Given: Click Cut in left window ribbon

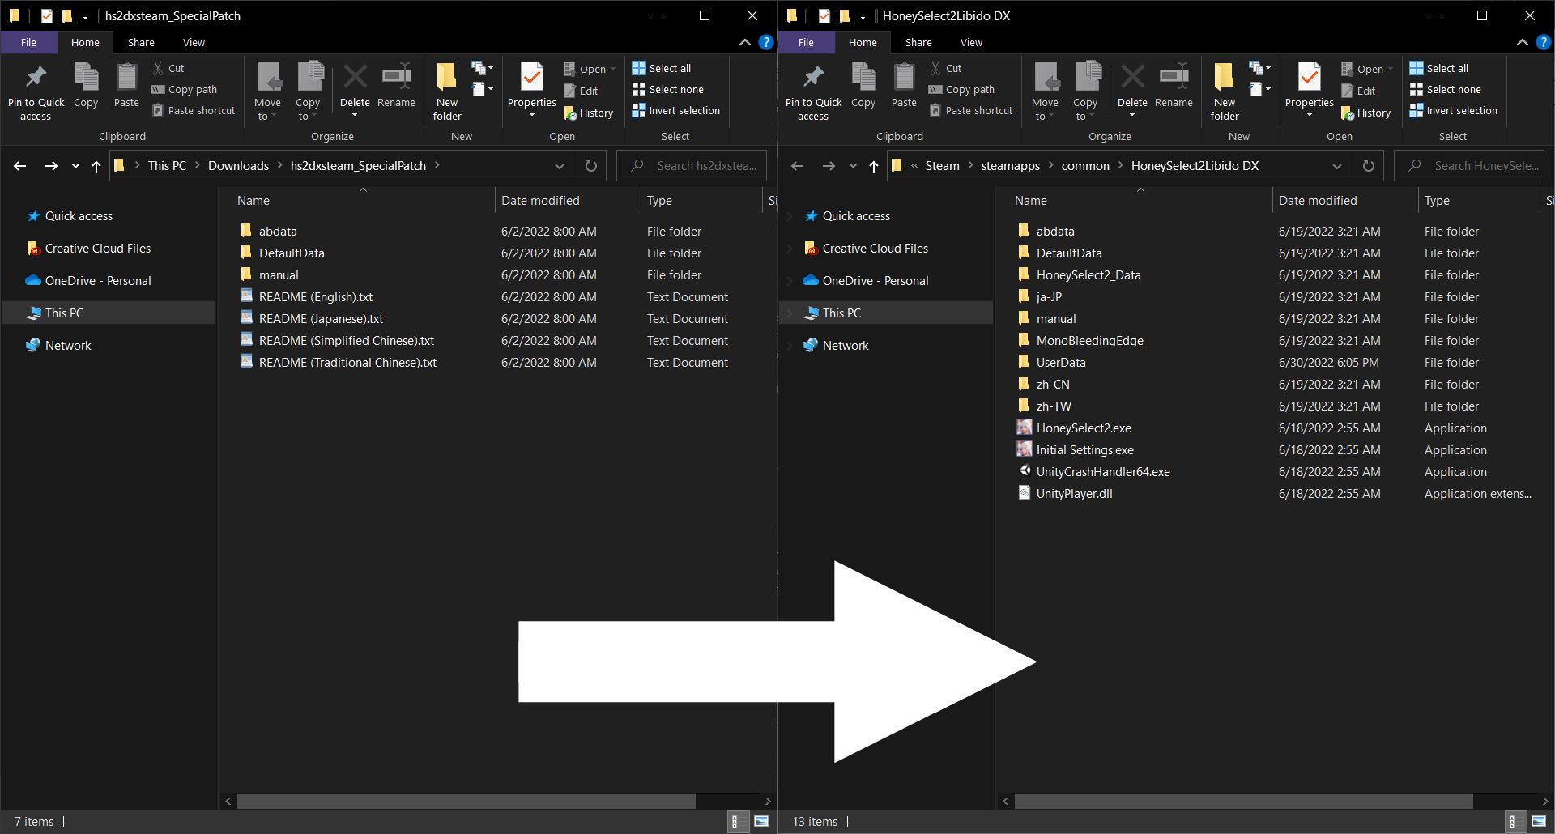Looking at the screenshot, I should point(168,69).
